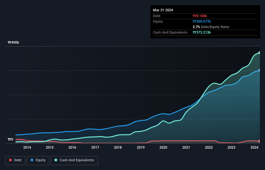Click the 2018 x-axis label
The image size is (265, 170).
[x=118, y=147]
